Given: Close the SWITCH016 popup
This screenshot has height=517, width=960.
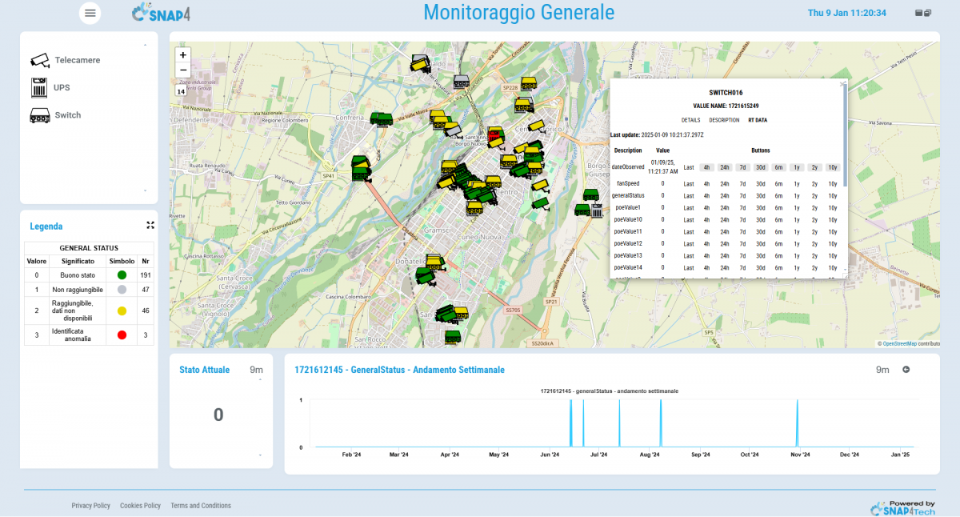Looking at the screenshot, I should [842, 83].
